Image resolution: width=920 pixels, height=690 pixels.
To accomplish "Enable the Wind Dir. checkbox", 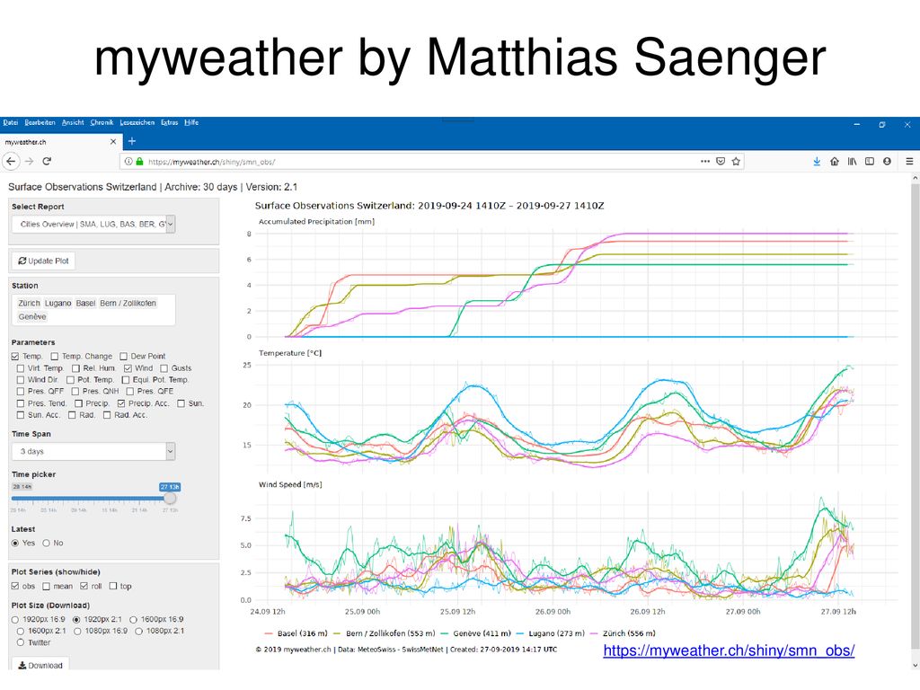I will 21,380.
